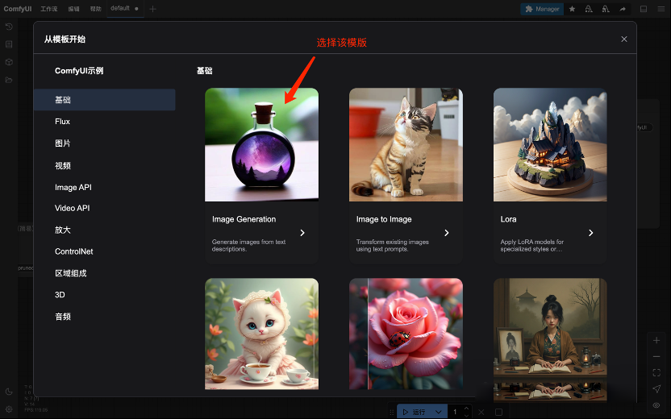Click the batch count input field
Viewport: 671px width, 419px height.
[456, 413]
